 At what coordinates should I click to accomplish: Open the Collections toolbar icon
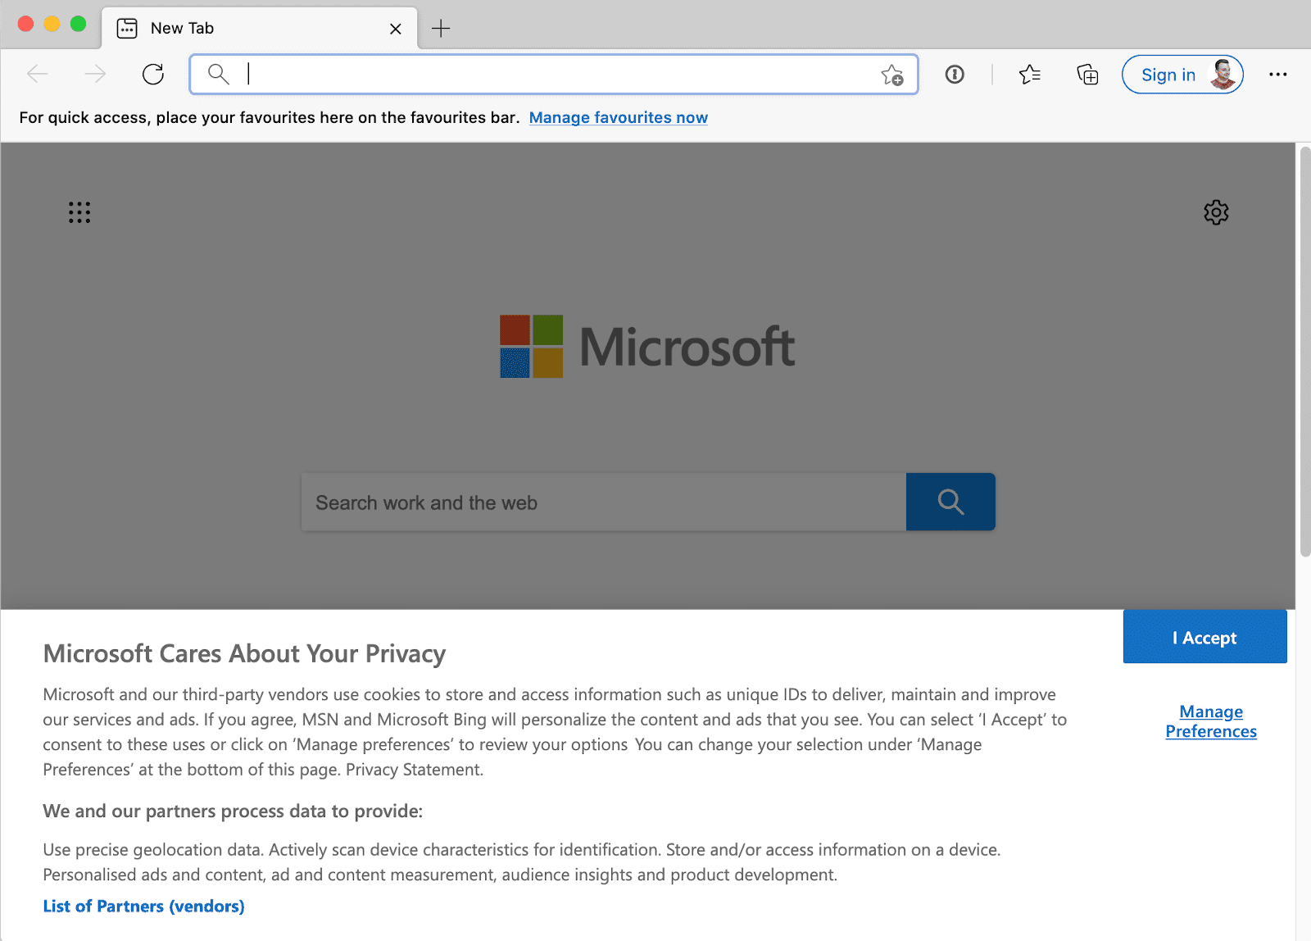pos(1087,75)
